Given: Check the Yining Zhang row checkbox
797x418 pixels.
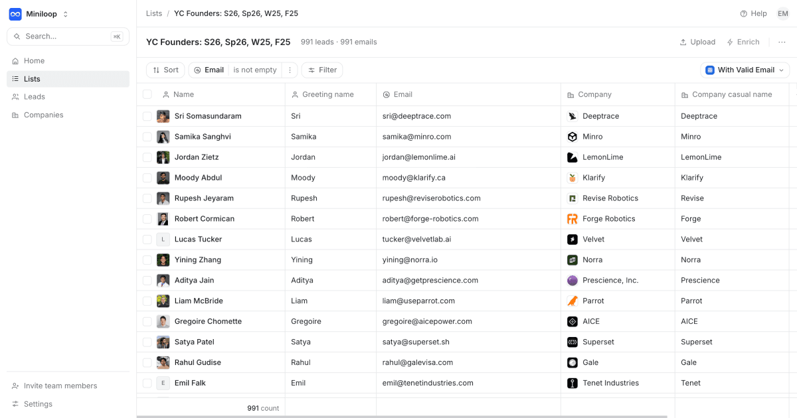Looking at the screenshot, I should coord(147,260).
